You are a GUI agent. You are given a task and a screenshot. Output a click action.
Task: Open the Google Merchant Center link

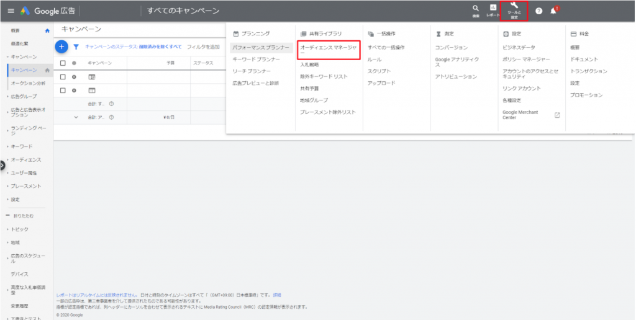tap(520, 115)
